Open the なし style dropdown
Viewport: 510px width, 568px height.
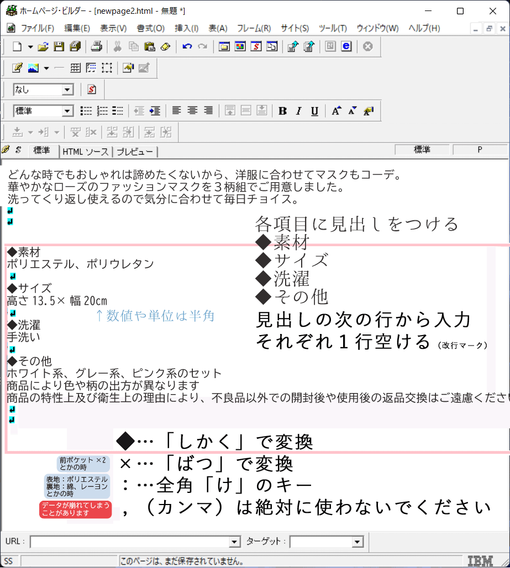point(67,89)
